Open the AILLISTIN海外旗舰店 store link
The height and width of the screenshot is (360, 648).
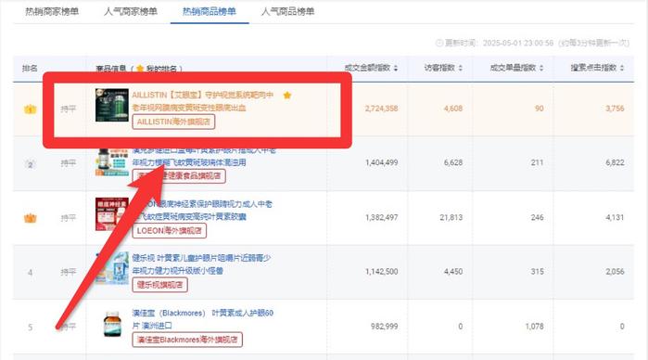pos(173,122)
